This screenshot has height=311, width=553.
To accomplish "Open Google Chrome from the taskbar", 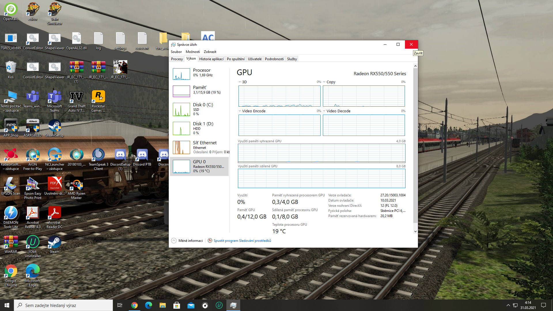I will click(x=134, y=305).
